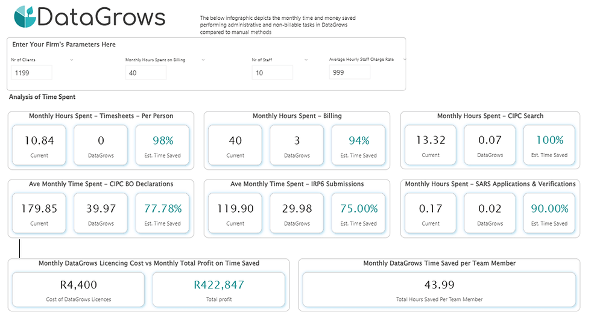
Task: Click 'Ave Monthly Time Spent – IRP6 Submissions' title
Action: (x=297, y=184)
